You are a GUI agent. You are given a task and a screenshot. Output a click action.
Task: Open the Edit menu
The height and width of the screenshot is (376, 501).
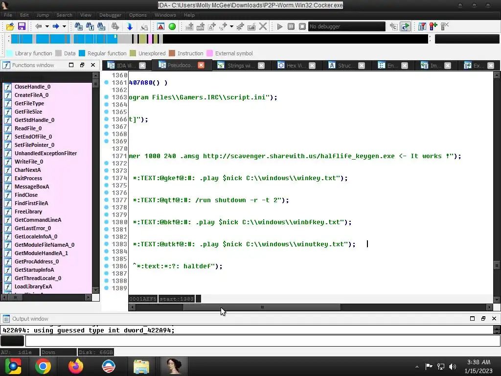pyautogui.click(x=24, y=15)
